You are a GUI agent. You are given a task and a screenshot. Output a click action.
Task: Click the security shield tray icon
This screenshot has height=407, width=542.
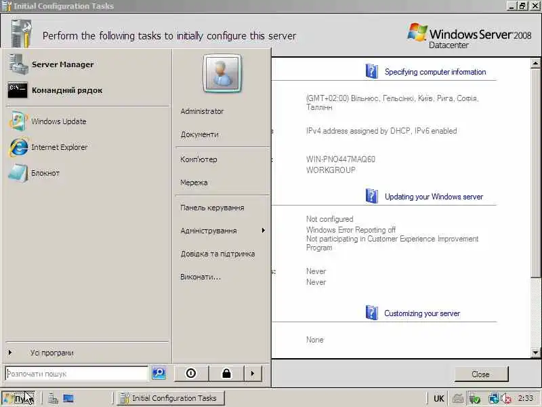pyautogui.click(x=475, y=399)
